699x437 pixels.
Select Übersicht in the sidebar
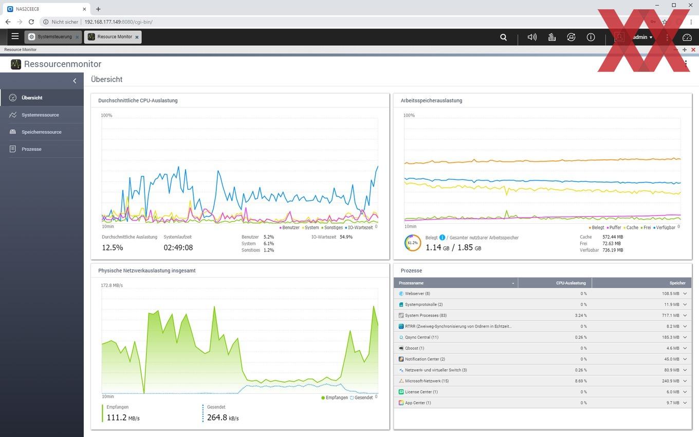42,98
